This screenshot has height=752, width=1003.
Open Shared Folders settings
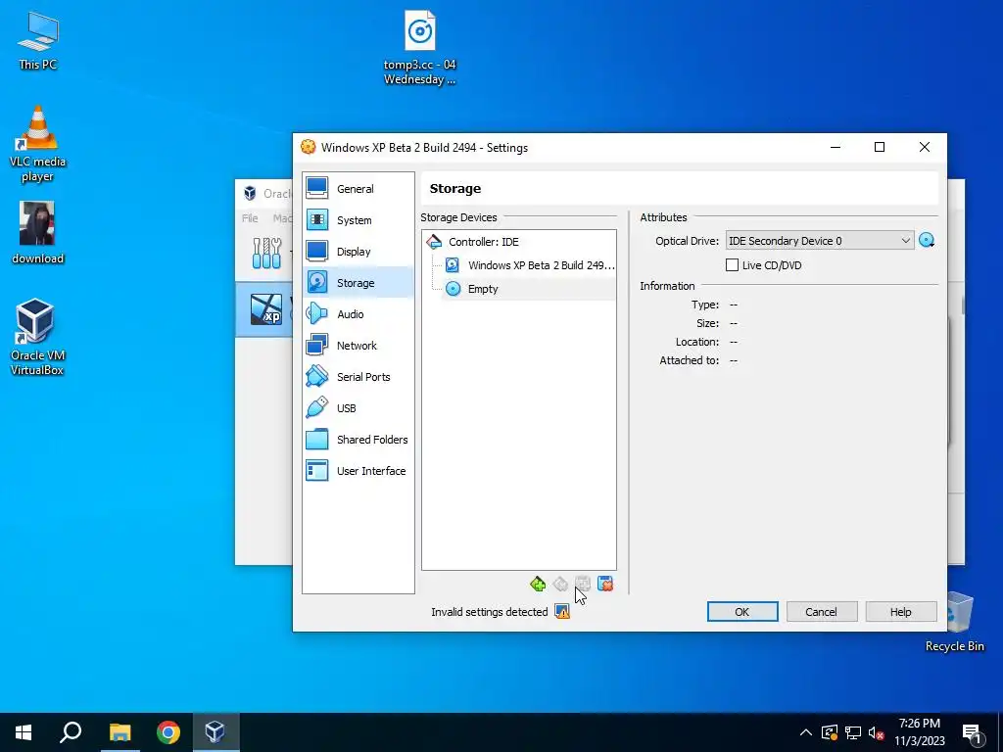click(358, 440)
